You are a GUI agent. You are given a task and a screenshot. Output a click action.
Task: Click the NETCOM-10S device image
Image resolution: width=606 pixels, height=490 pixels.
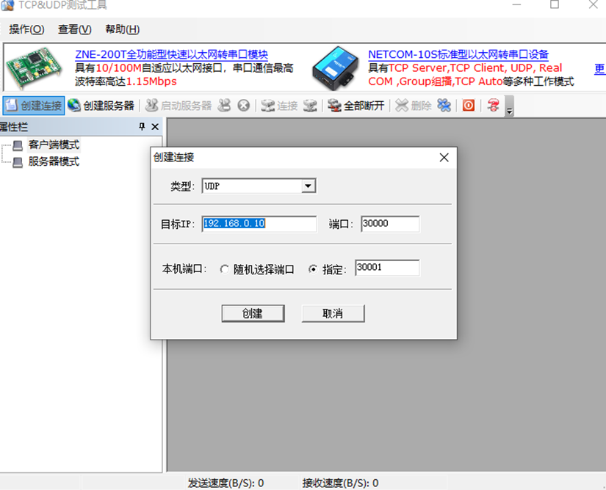[335, 67]
